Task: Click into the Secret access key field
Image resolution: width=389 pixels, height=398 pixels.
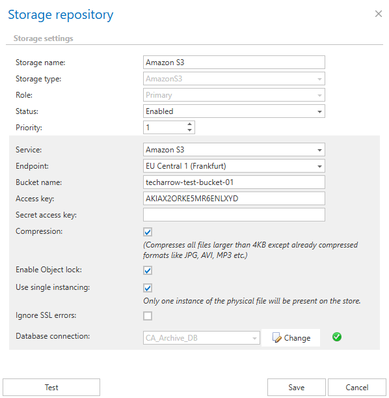Action: click(234, 215)
